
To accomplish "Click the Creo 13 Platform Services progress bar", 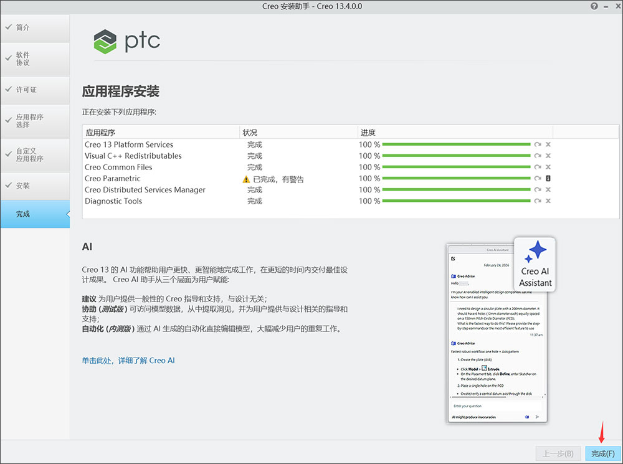I will 456,144.
